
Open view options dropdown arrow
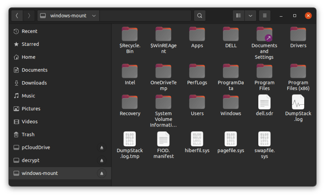251,16
